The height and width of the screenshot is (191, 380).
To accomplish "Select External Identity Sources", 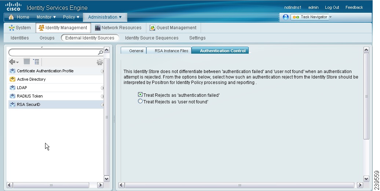I will [90, 38].
